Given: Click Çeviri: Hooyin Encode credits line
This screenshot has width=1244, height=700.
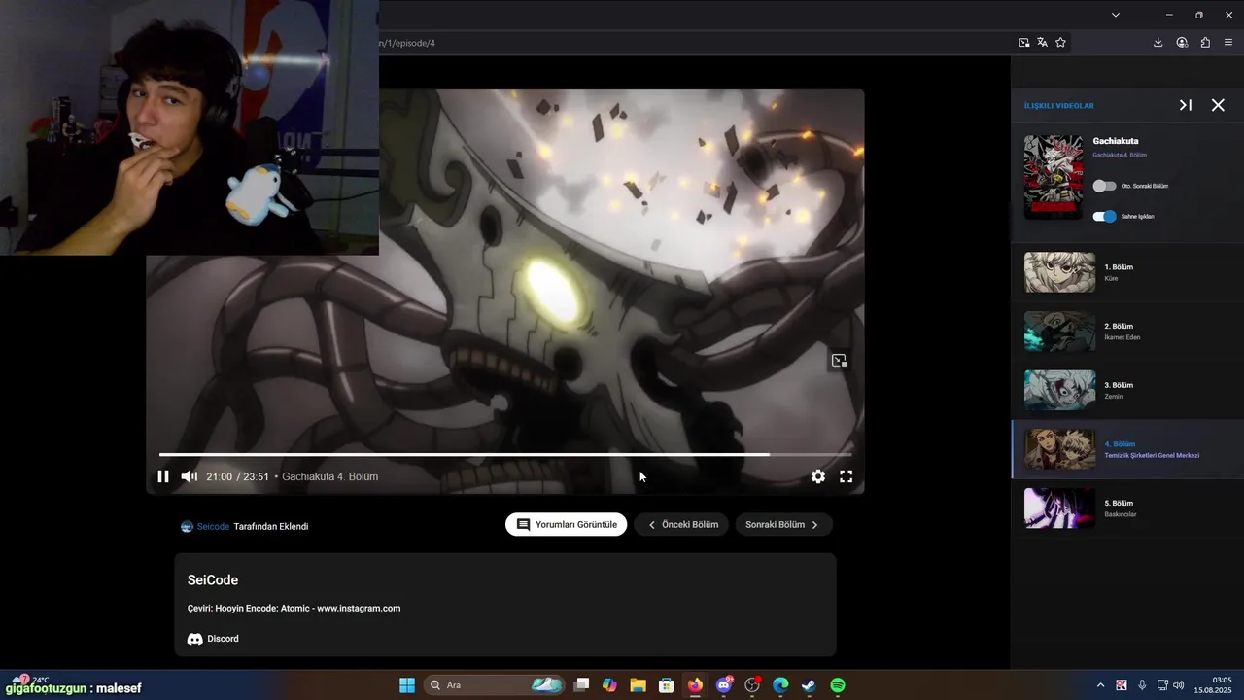Looking at the screenshot, I should (294, 609).
